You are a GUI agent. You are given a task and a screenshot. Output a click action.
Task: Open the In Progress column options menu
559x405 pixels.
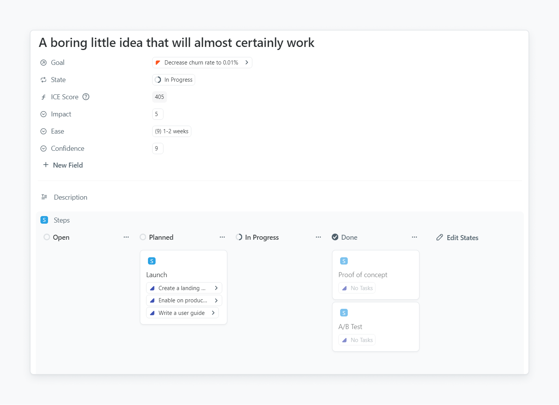tap(318, 237)
